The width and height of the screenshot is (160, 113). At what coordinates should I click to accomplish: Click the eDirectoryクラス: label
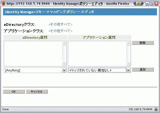click(20, 24)
